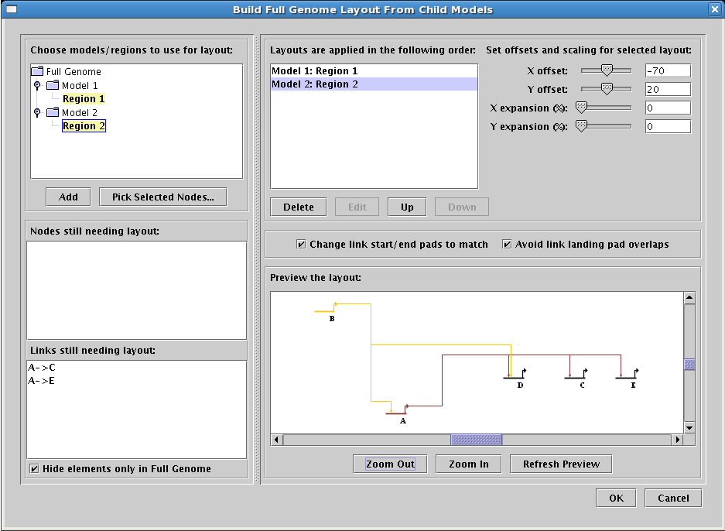Screen dimensions: 725x531
Task: Click gene node A in layout preview
Action: click(x=398, y=412)
